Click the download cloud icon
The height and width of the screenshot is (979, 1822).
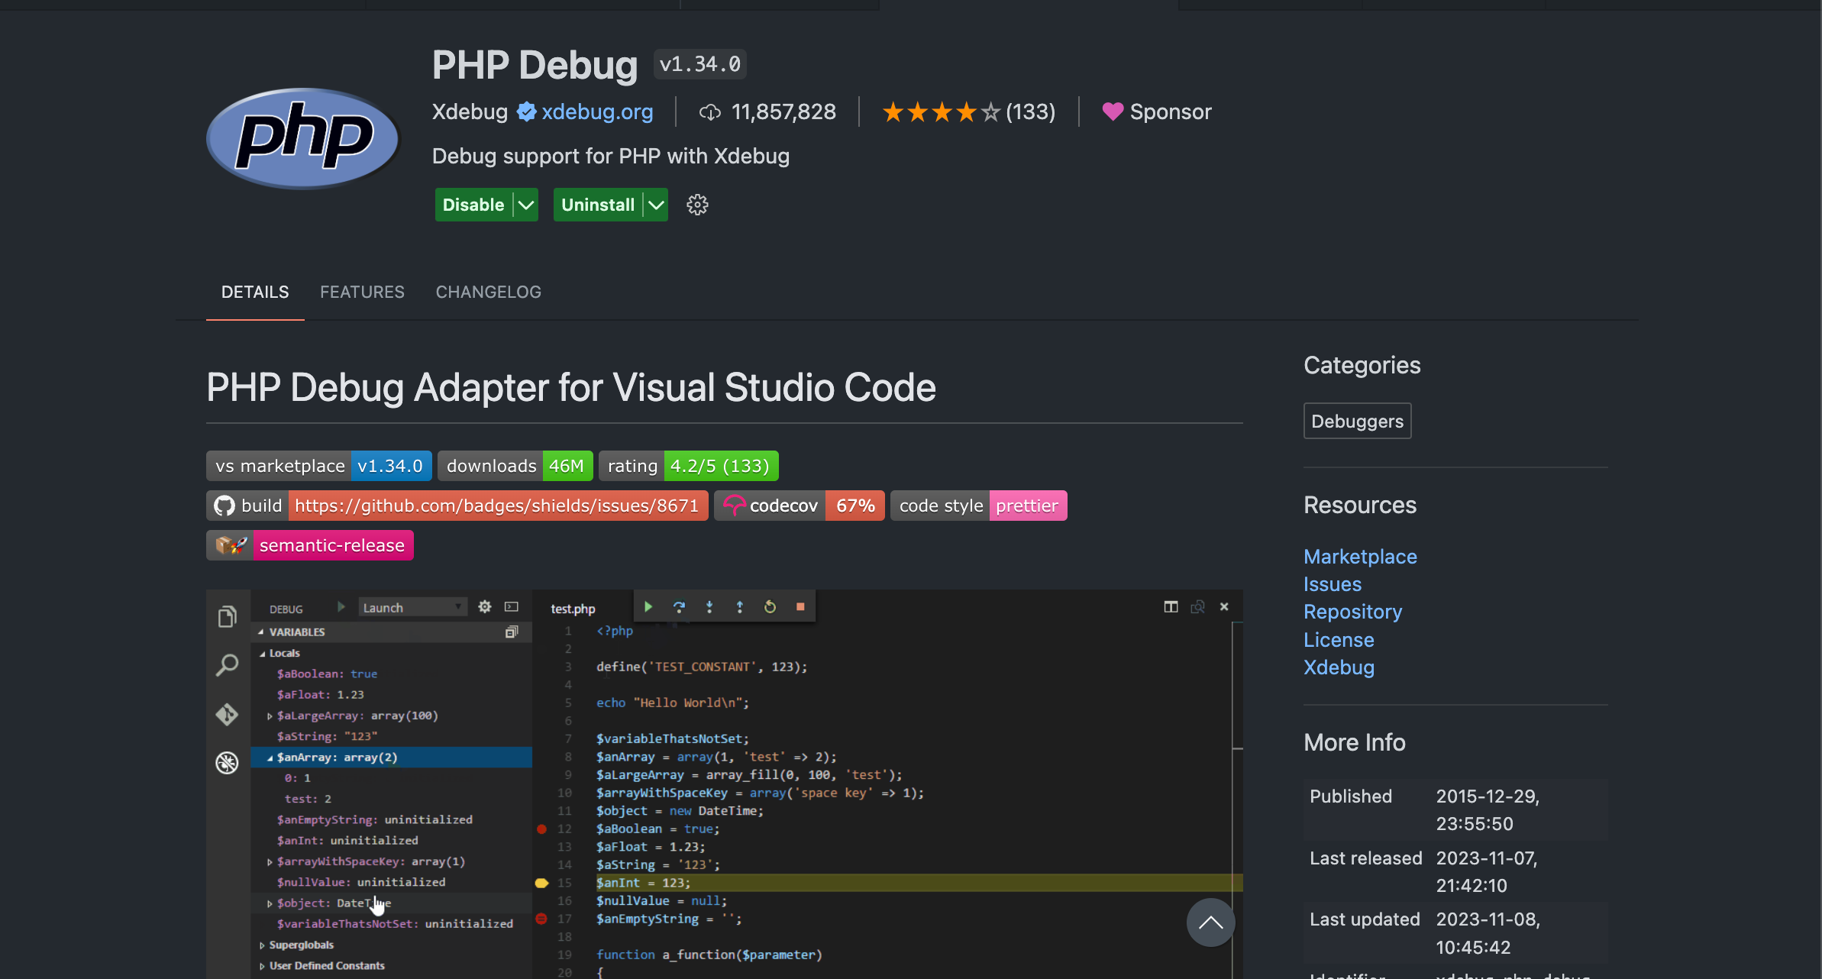tap(710, 113)
